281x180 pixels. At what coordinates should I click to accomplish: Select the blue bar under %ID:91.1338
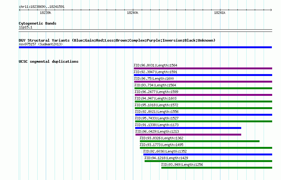pyautogui.click(x=188, y=128)
